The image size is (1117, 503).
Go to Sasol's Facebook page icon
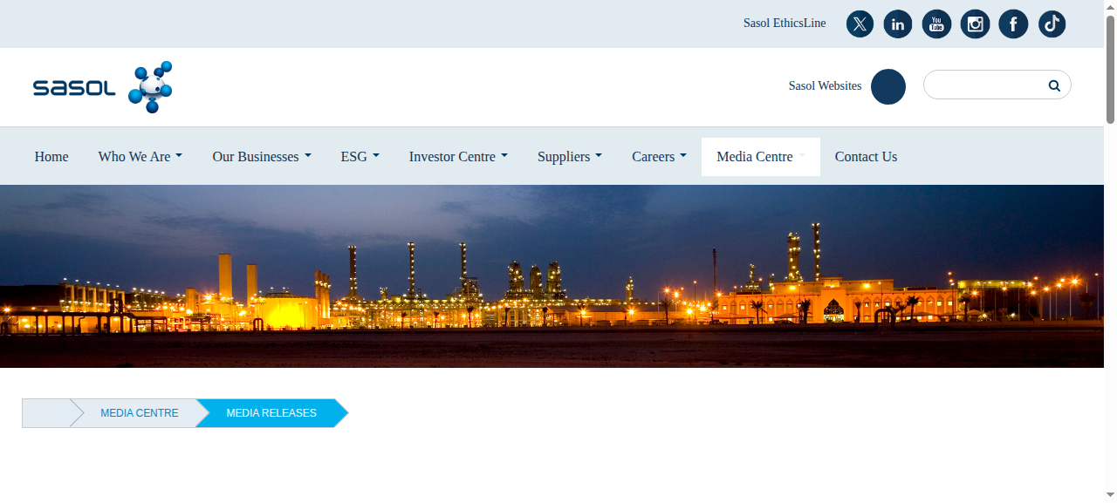click(1013, 24)
